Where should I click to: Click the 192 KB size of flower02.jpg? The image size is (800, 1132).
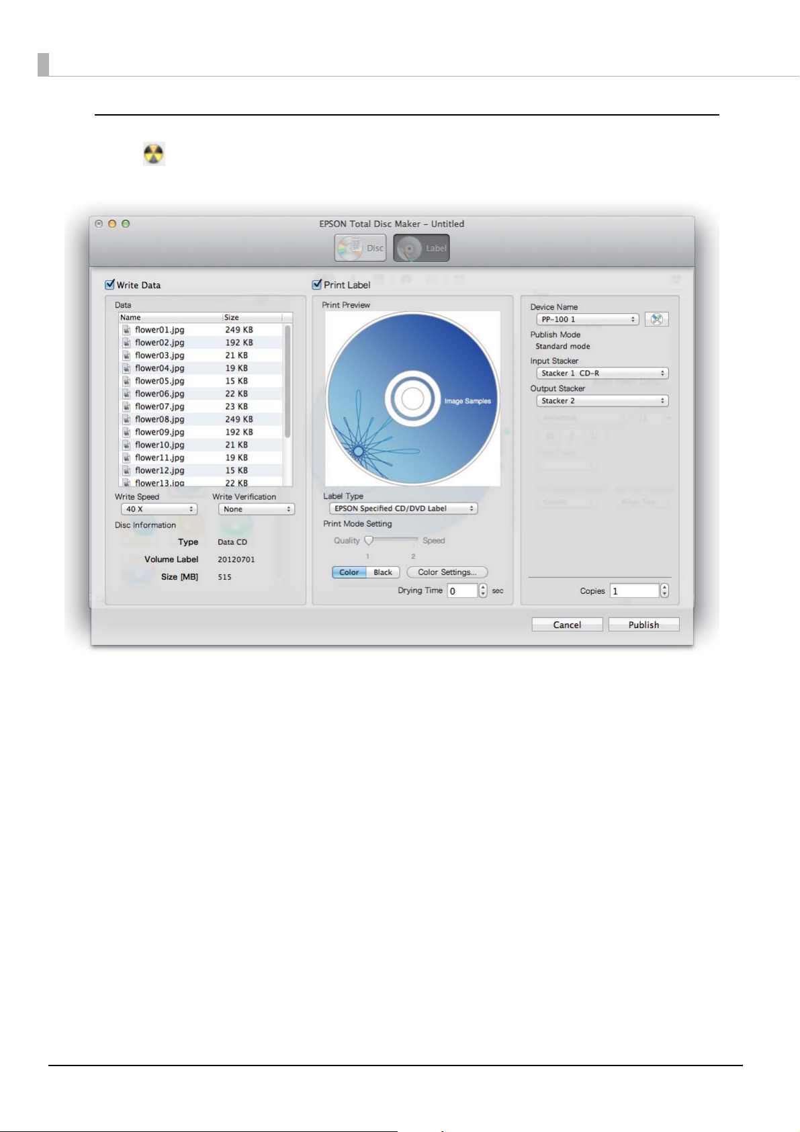tap(239, 343)
